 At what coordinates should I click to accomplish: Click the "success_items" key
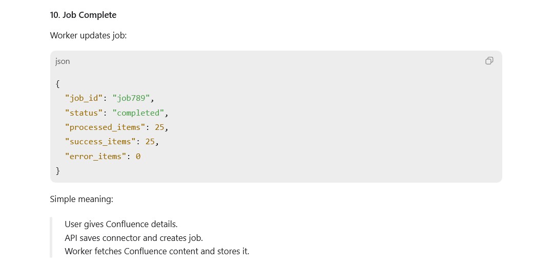tap(100, 142)
